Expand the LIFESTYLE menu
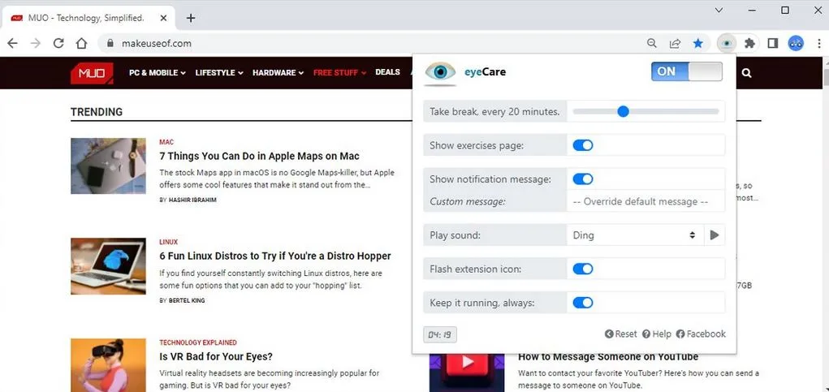Viewport: 829px width, 392px height. coord(219,73)
